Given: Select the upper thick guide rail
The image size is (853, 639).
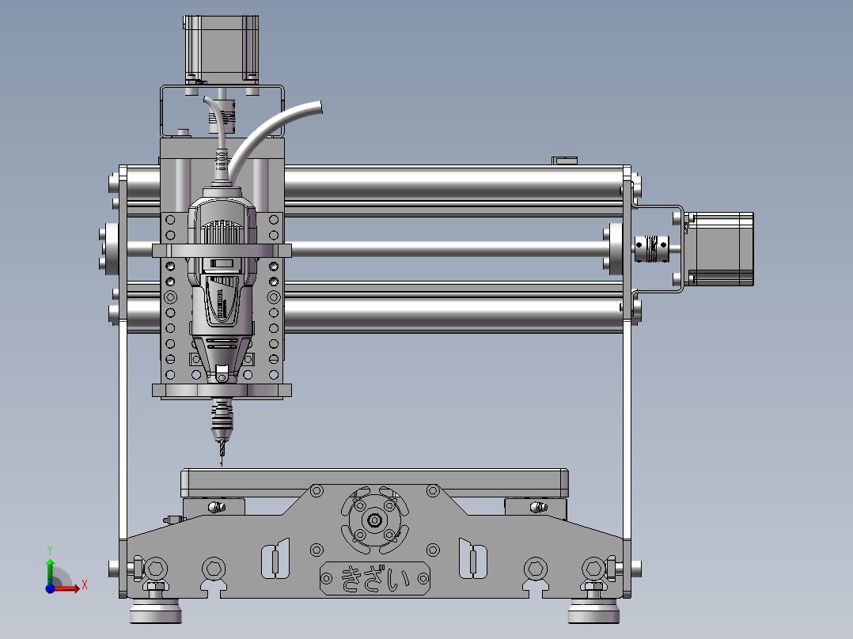Looking at the screenshot, I should pyautogui.click(x=454, y=183).
